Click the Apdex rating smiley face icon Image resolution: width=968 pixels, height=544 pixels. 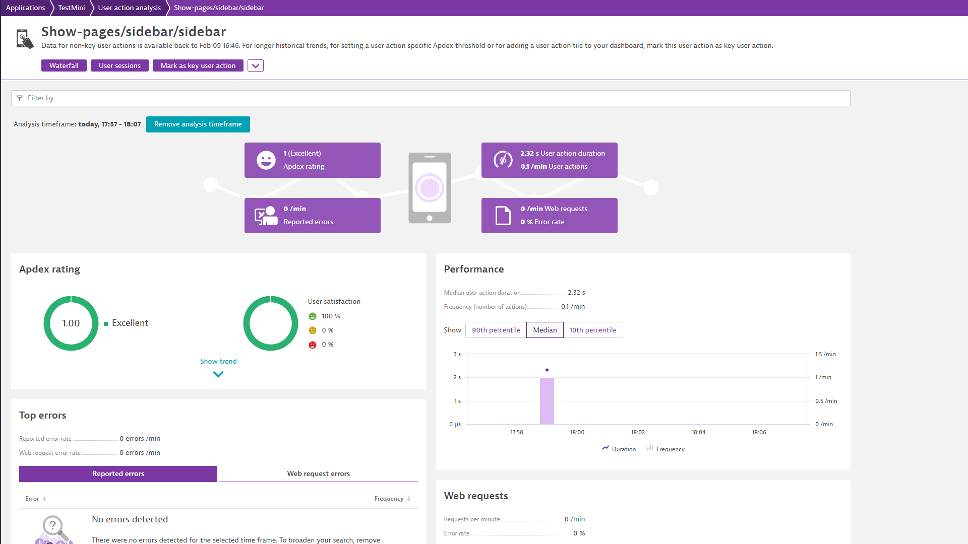click(266, 160)
